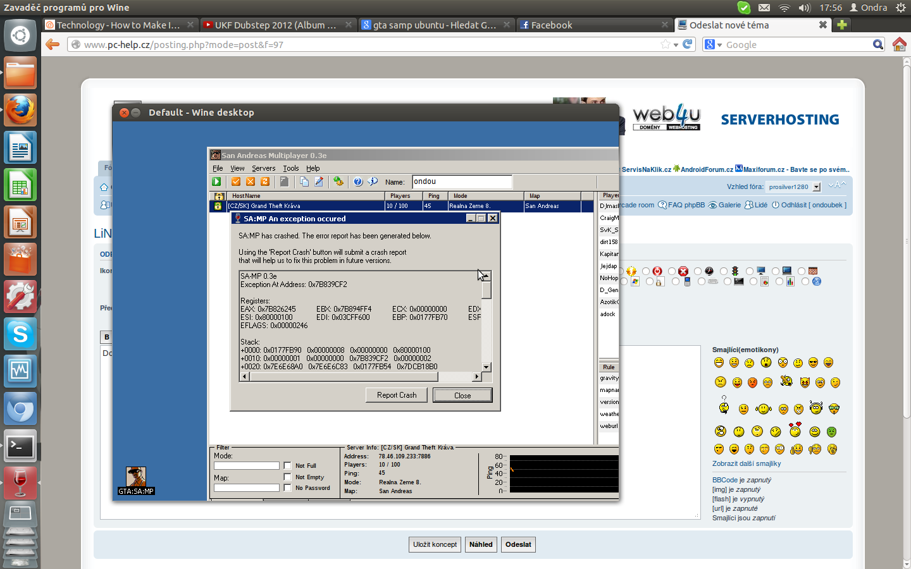
Task: Open Terminal from the Ubuntu launcher
Action: (x=20, y=446)
